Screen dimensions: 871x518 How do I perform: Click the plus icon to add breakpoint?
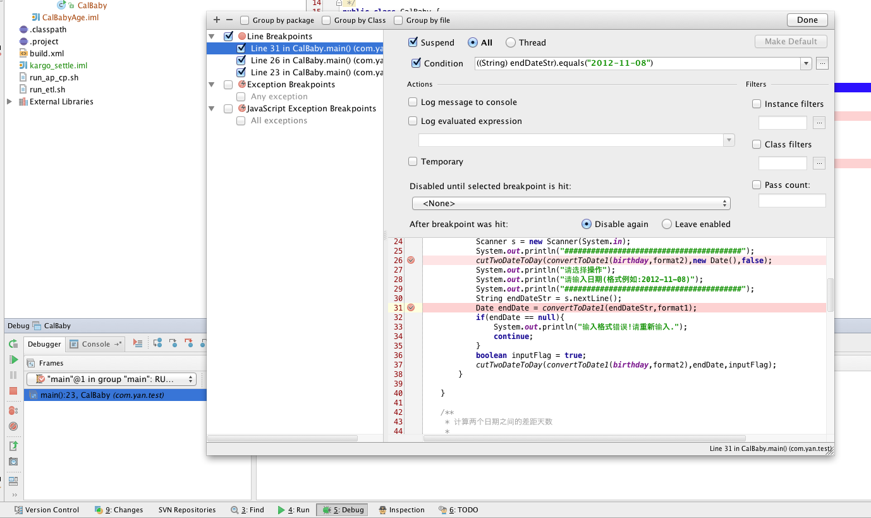(x=217, y=20)
